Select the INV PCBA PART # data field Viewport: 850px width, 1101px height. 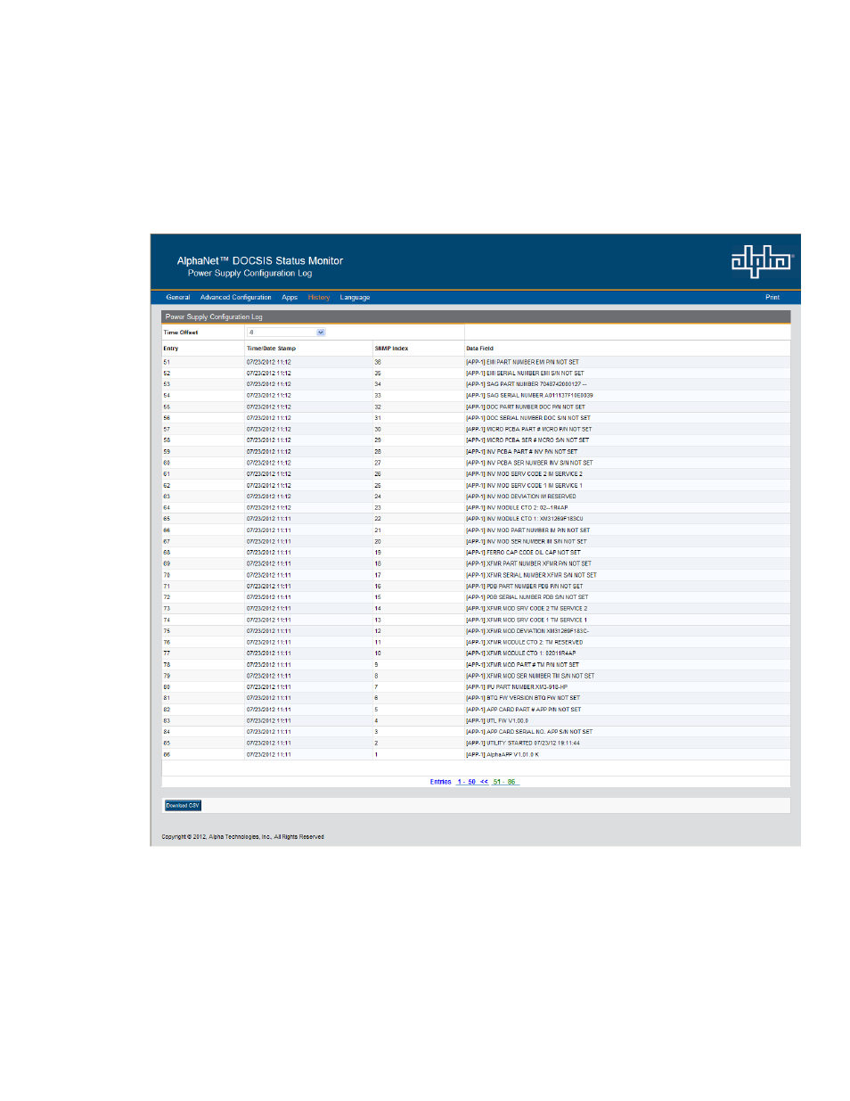(521, 452)
